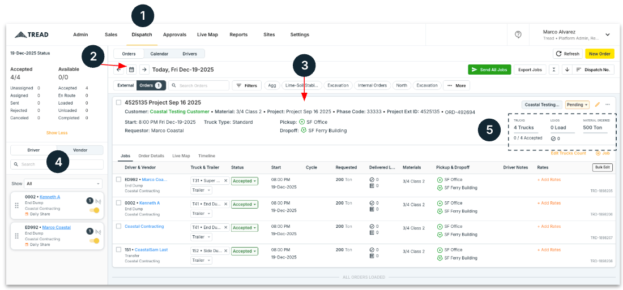Switch to the Calendar tab
This screenshot has width=623, height=290.
tap(159, 54)
